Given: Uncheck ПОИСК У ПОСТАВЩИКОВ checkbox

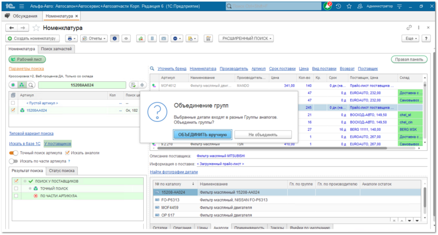Looking at the screenshot, I should pos(16,181).
